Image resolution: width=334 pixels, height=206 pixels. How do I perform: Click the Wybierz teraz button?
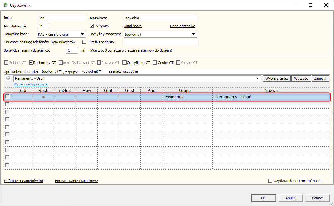coord(277,78)
